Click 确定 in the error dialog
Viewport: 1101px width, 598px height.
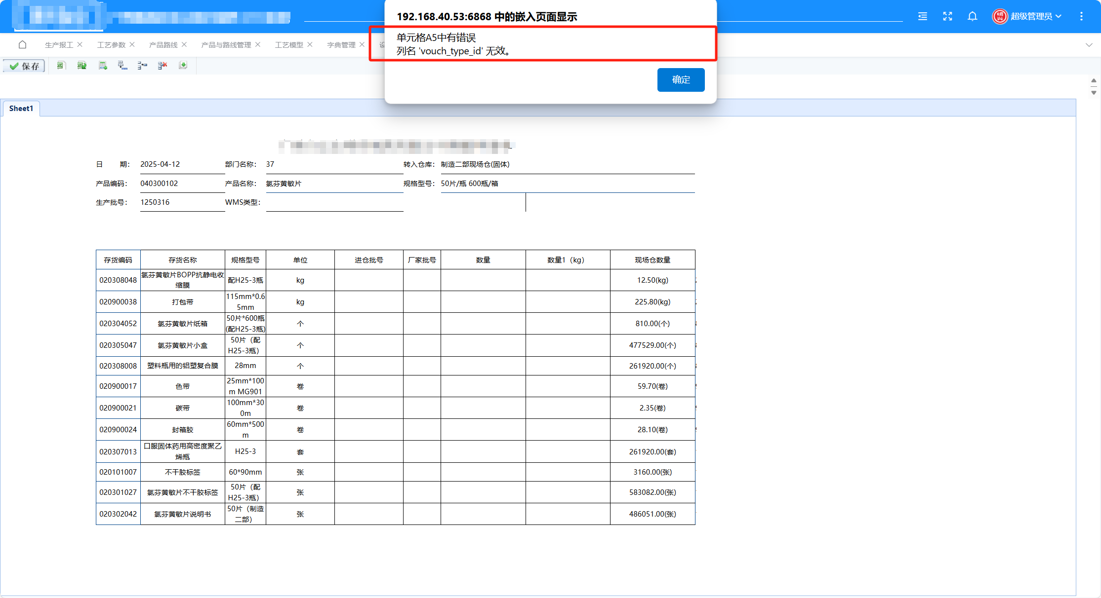tap(681, 79)
